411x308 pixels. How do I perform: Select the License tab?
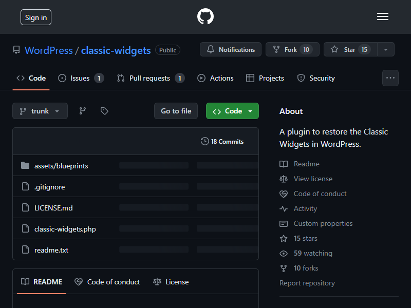coord(171,282)
